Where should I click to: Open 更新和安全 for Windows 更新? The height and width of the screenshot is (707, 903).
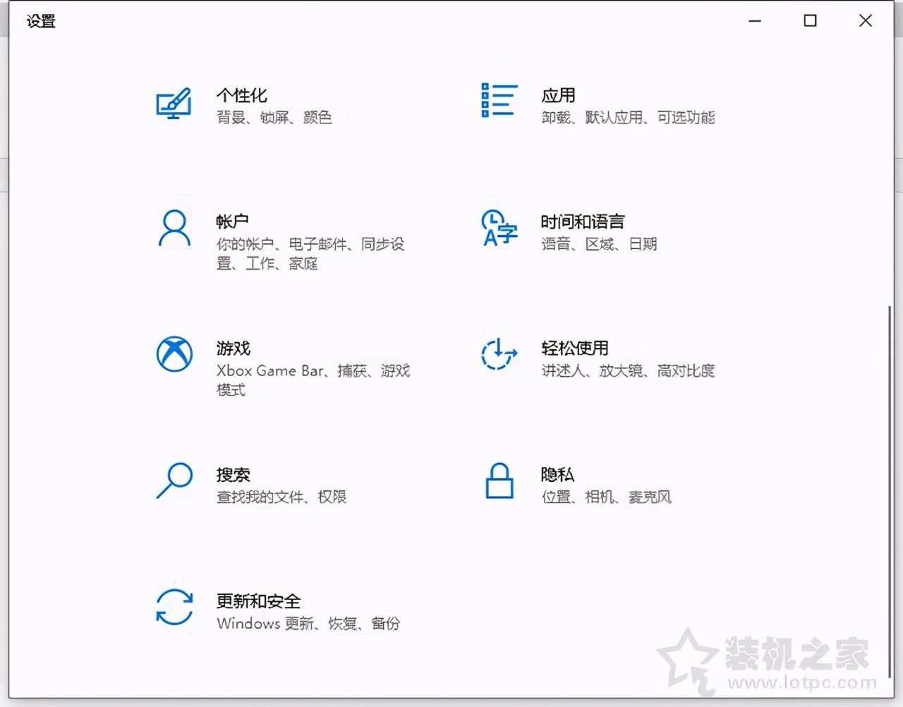coord(259,602)
